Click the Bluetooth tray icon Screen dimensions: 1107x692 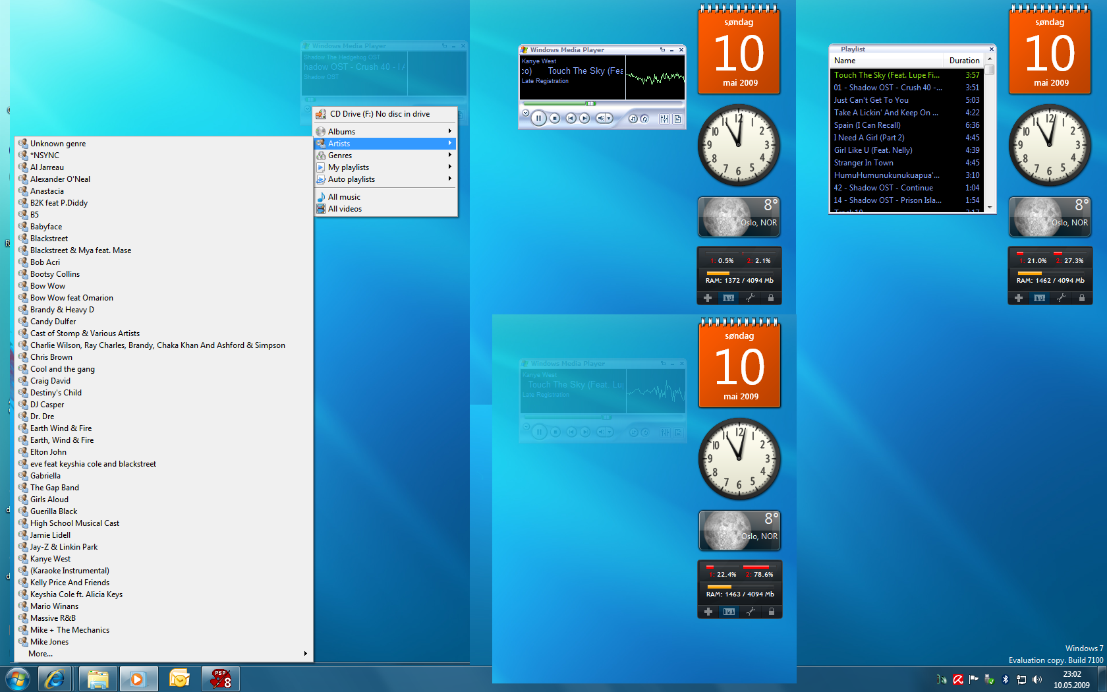[1006, 679]
